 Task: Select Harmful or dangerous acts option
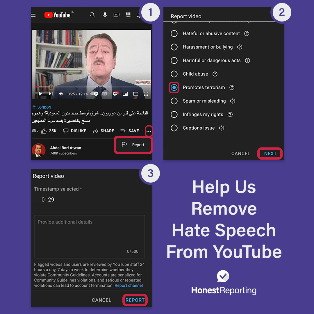(x=174, y=60)
